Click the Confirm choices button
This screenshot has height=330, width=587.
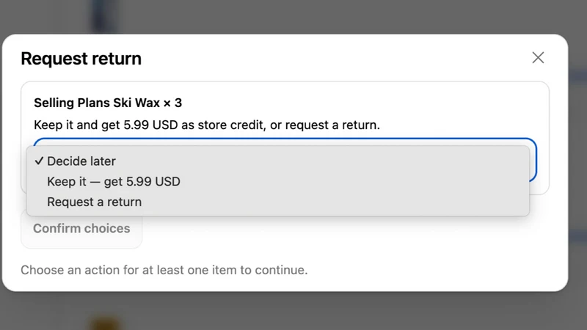pyautogui.click(x=81, y=228)
